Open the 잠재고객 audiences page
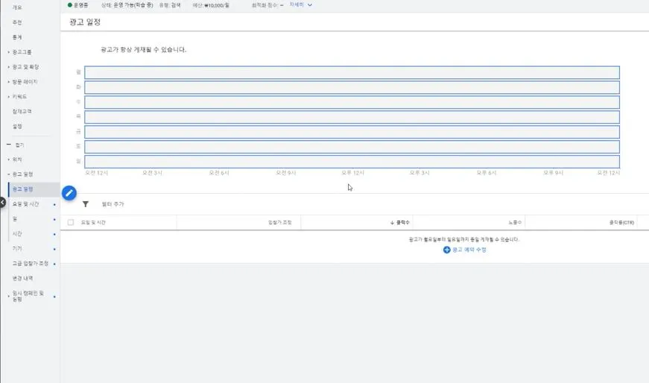 click(x=22, y=111)
